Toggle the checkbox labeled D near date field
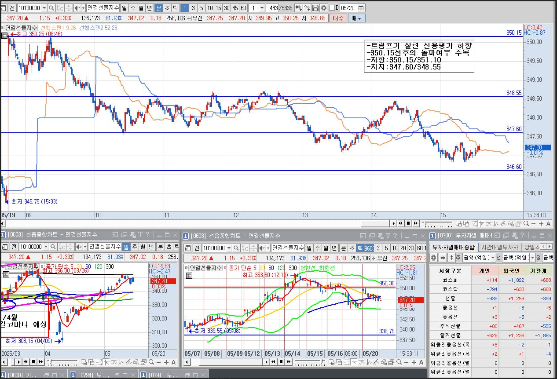 tap(332, 8)
